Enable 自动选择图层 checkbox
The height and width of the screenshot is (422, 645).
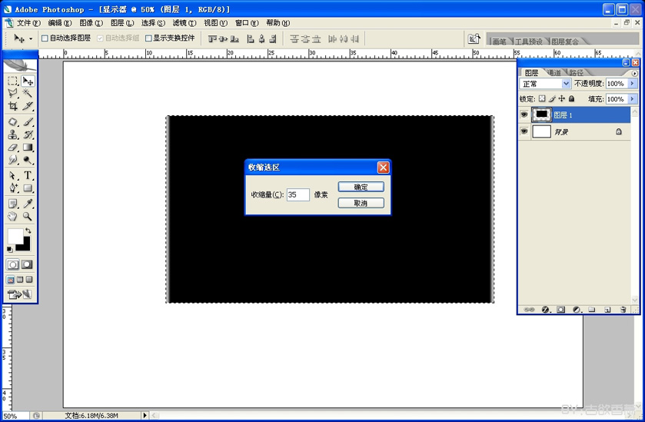45,38
